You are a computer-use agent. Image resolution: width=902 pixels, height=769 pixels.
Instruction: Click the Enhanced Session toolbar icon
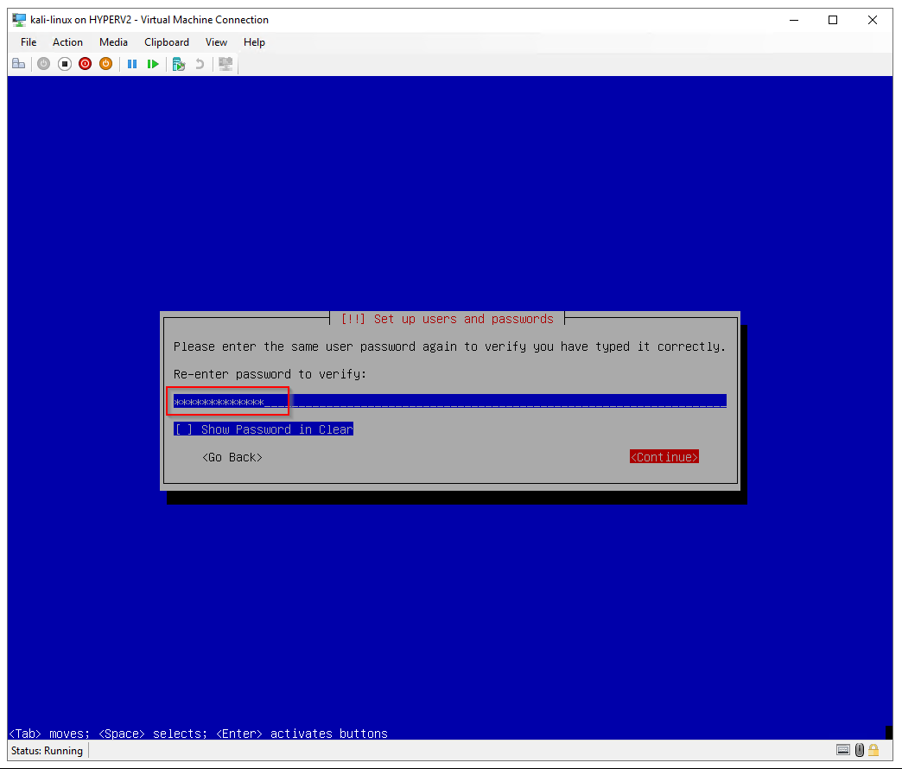pos(225,64)
